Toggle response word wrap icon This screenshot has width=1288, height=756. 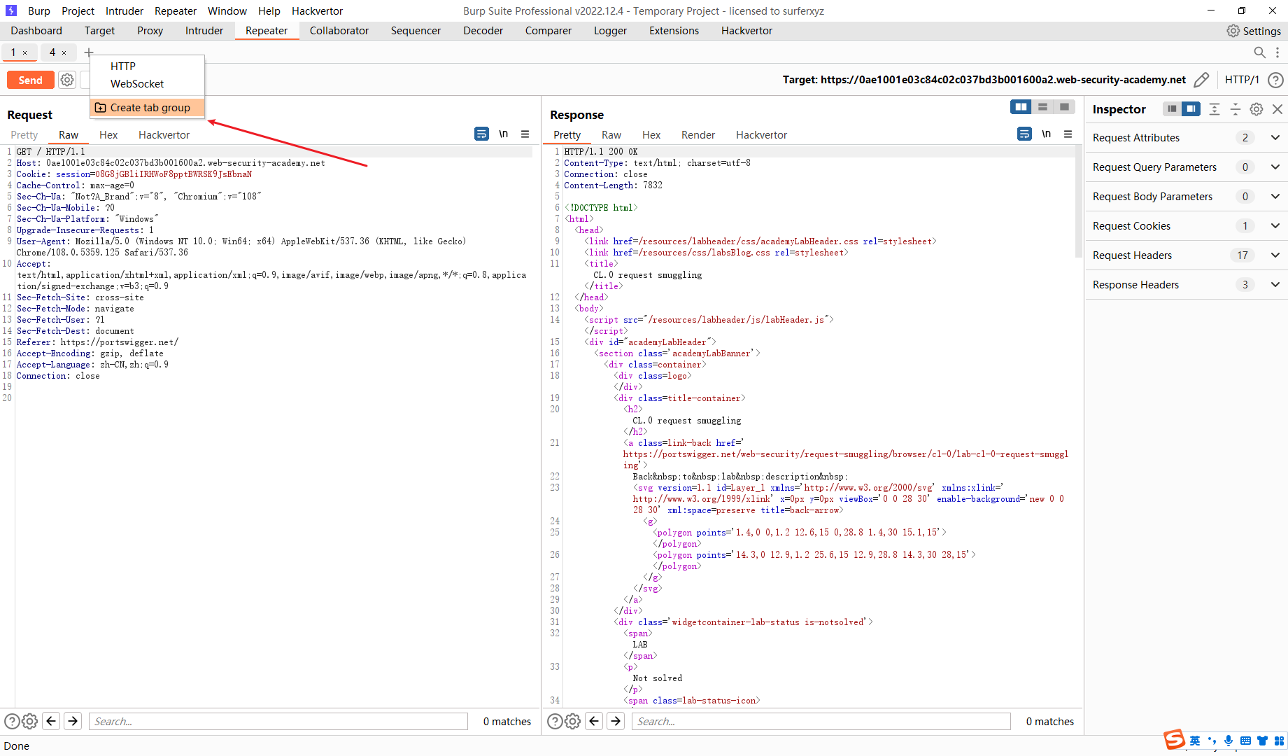coord(1025,134)
